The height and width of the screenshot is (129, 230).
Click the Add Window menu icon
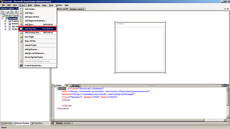(21, 9)
